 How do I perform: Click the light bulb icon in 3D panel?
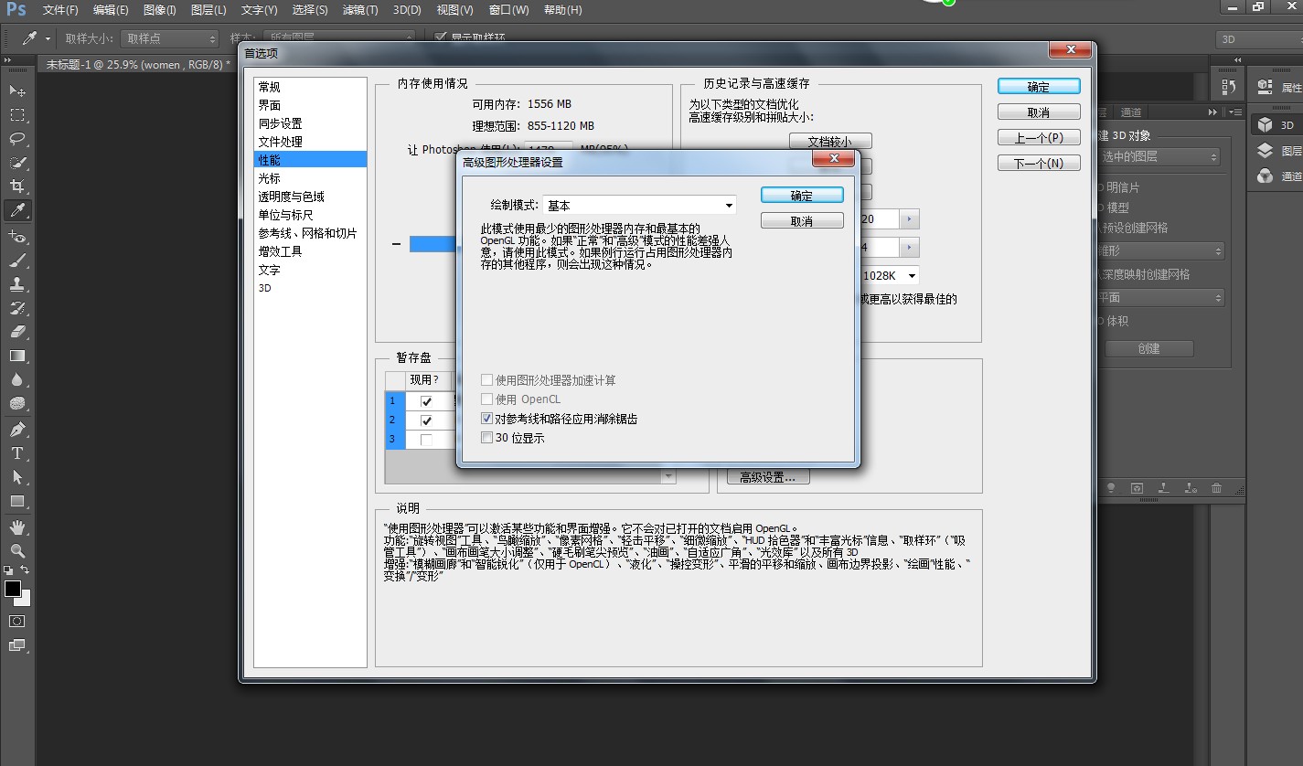pyautogui.click(x=1111, y=488)
